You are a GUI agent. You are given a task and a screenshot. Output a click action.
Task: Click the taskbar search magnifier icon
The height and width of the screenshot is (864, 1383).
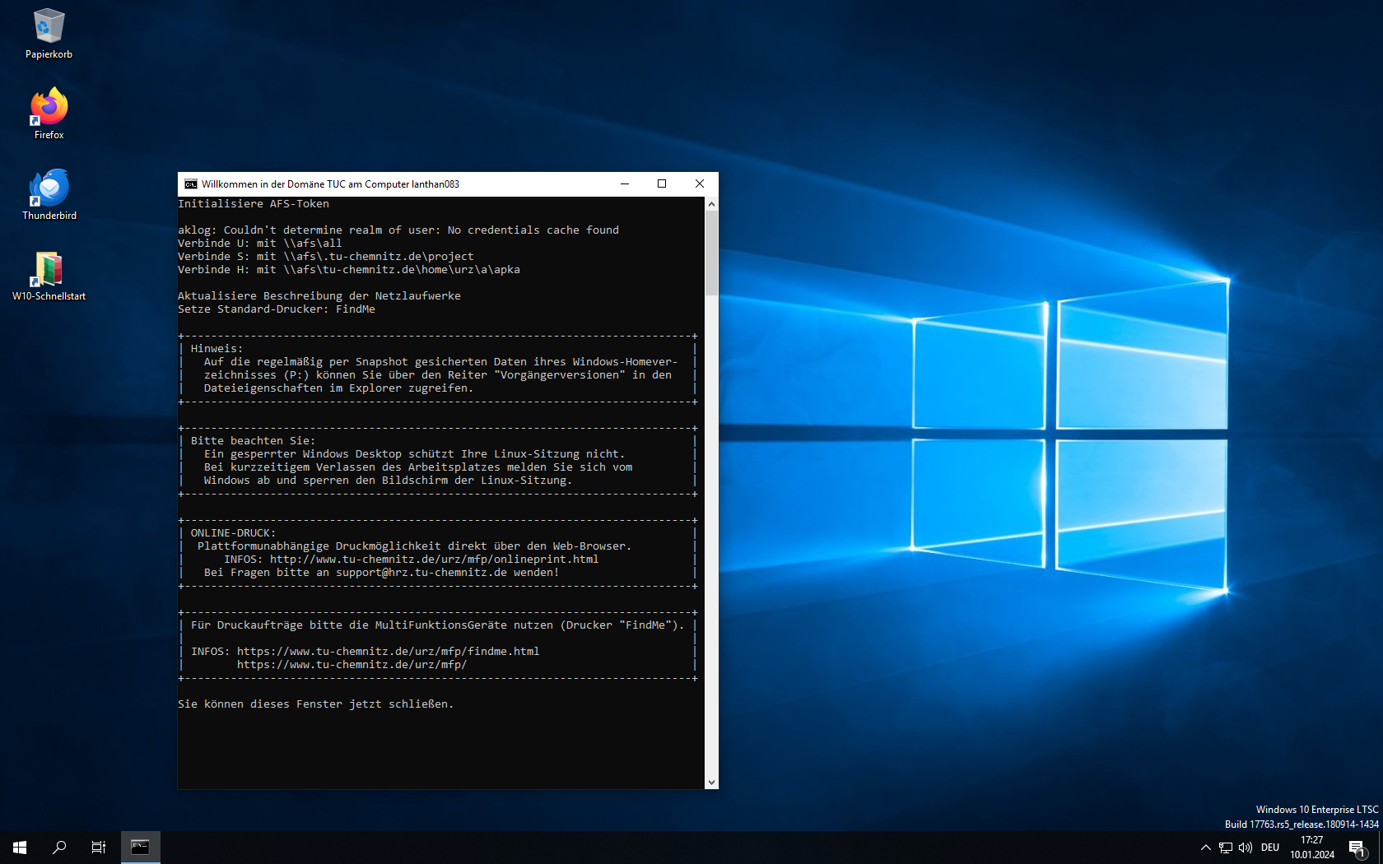tap(59, 847)
